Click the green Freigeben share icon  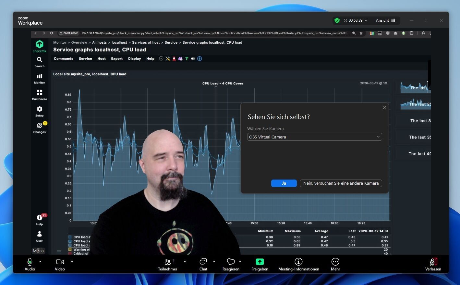[x=260, y=262]
